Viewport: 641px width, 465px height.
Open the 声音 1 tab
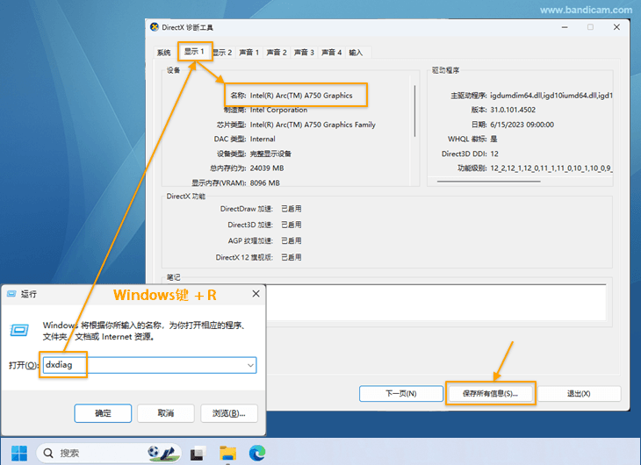pyautogui.click(x=249, y=53)
